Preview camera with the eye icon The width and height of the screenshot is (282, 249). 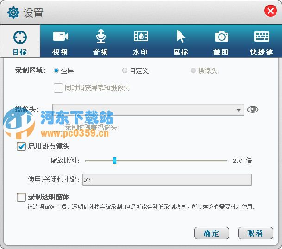pos(253,110)
